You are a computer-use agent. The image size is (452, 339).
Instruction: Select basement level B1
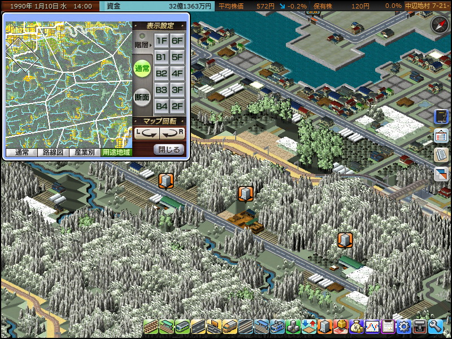click(x=162, y=57)
